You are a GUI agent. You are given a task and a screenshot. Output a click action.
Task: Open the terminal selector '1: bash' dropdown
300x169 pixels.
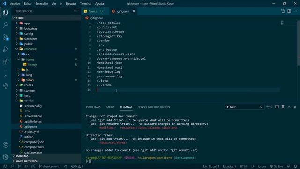pyautogui.click(x=244, y=107)
